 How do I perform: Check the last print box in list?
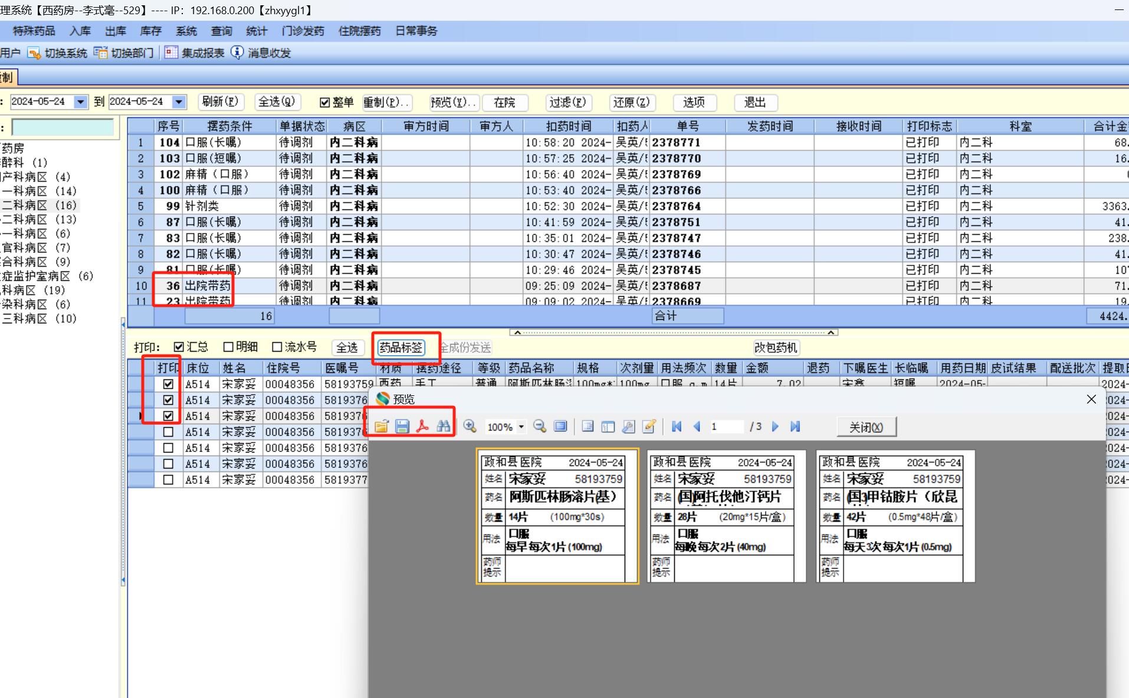[168, 480]
